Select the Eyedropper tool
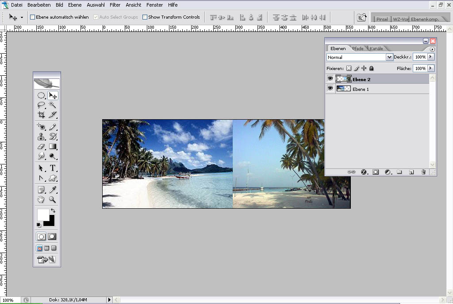453x304 pixels. (53, 190)
